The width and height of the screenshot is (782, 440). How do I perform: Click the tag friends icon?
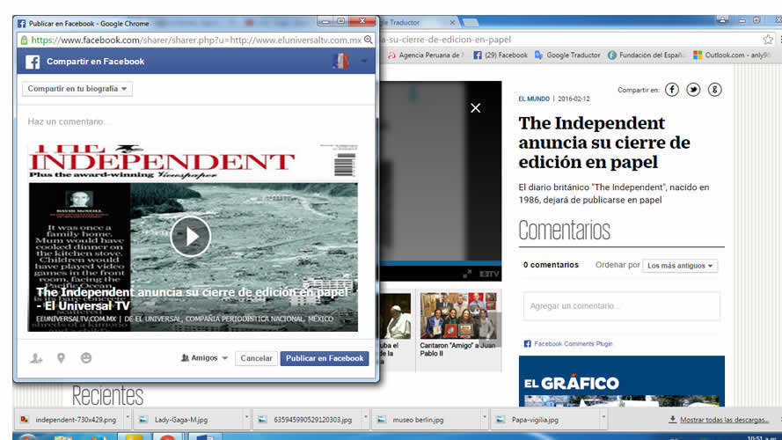(36, 358)
